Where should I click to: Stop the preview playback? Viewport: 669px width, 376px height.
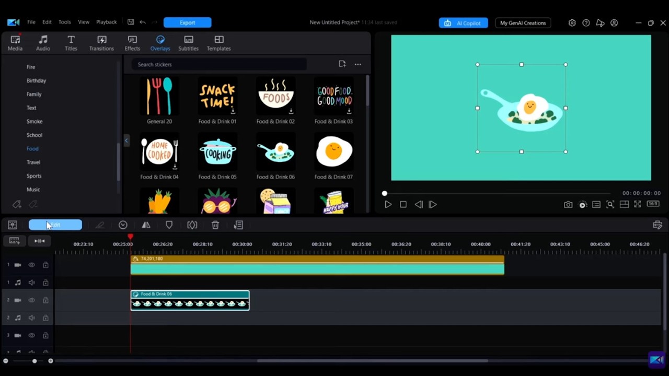coord(403,205)
